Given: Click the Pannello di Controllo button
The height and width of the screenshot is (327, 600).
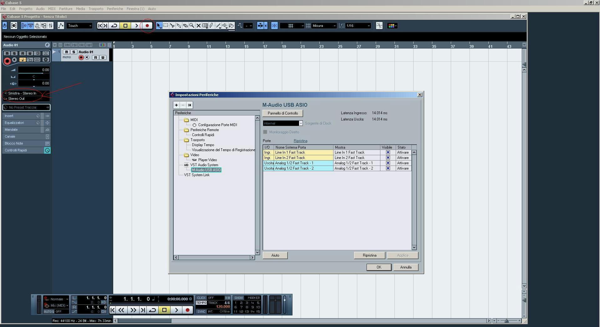Looking at the screenshot, I should (282, 113).
